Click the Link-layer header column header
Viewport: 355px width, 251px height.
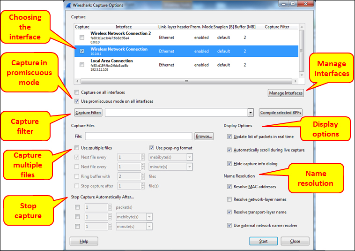tap(174, 27)
